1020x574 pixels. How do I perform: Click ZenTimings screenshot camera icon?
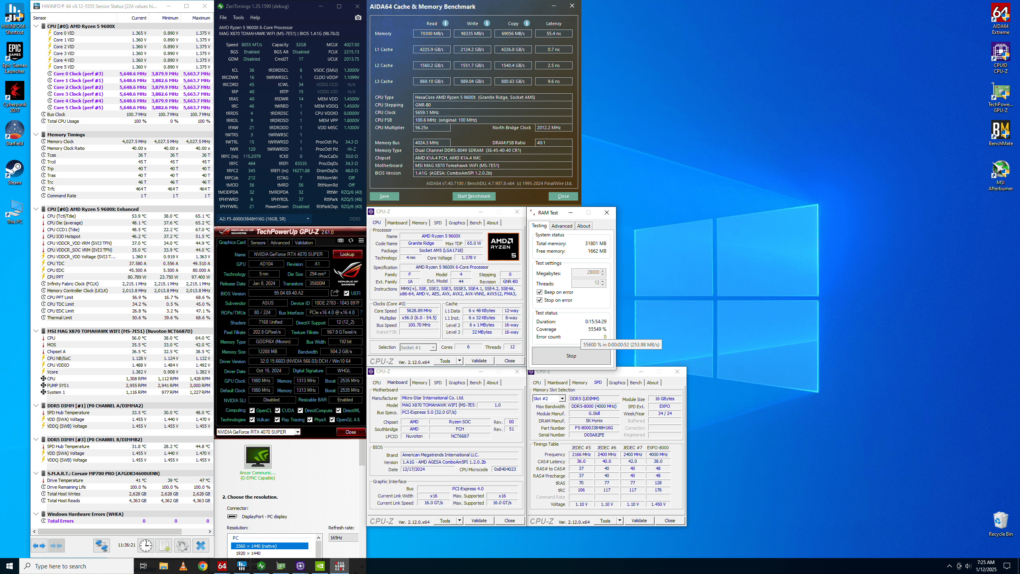click(358, 18)
